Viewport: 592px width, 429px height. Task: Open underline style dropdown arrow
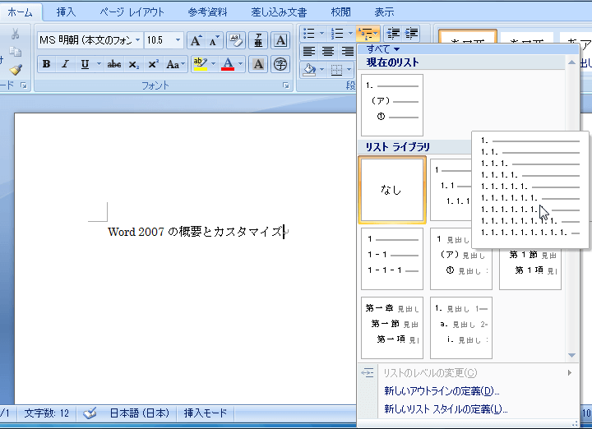pyautogui.click(x=99, y=64)
